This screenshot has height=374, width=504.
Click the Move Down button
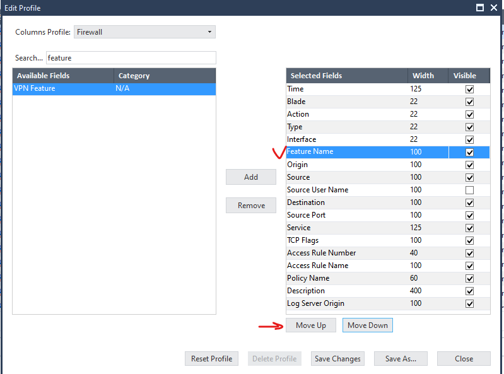click(368, 325)
